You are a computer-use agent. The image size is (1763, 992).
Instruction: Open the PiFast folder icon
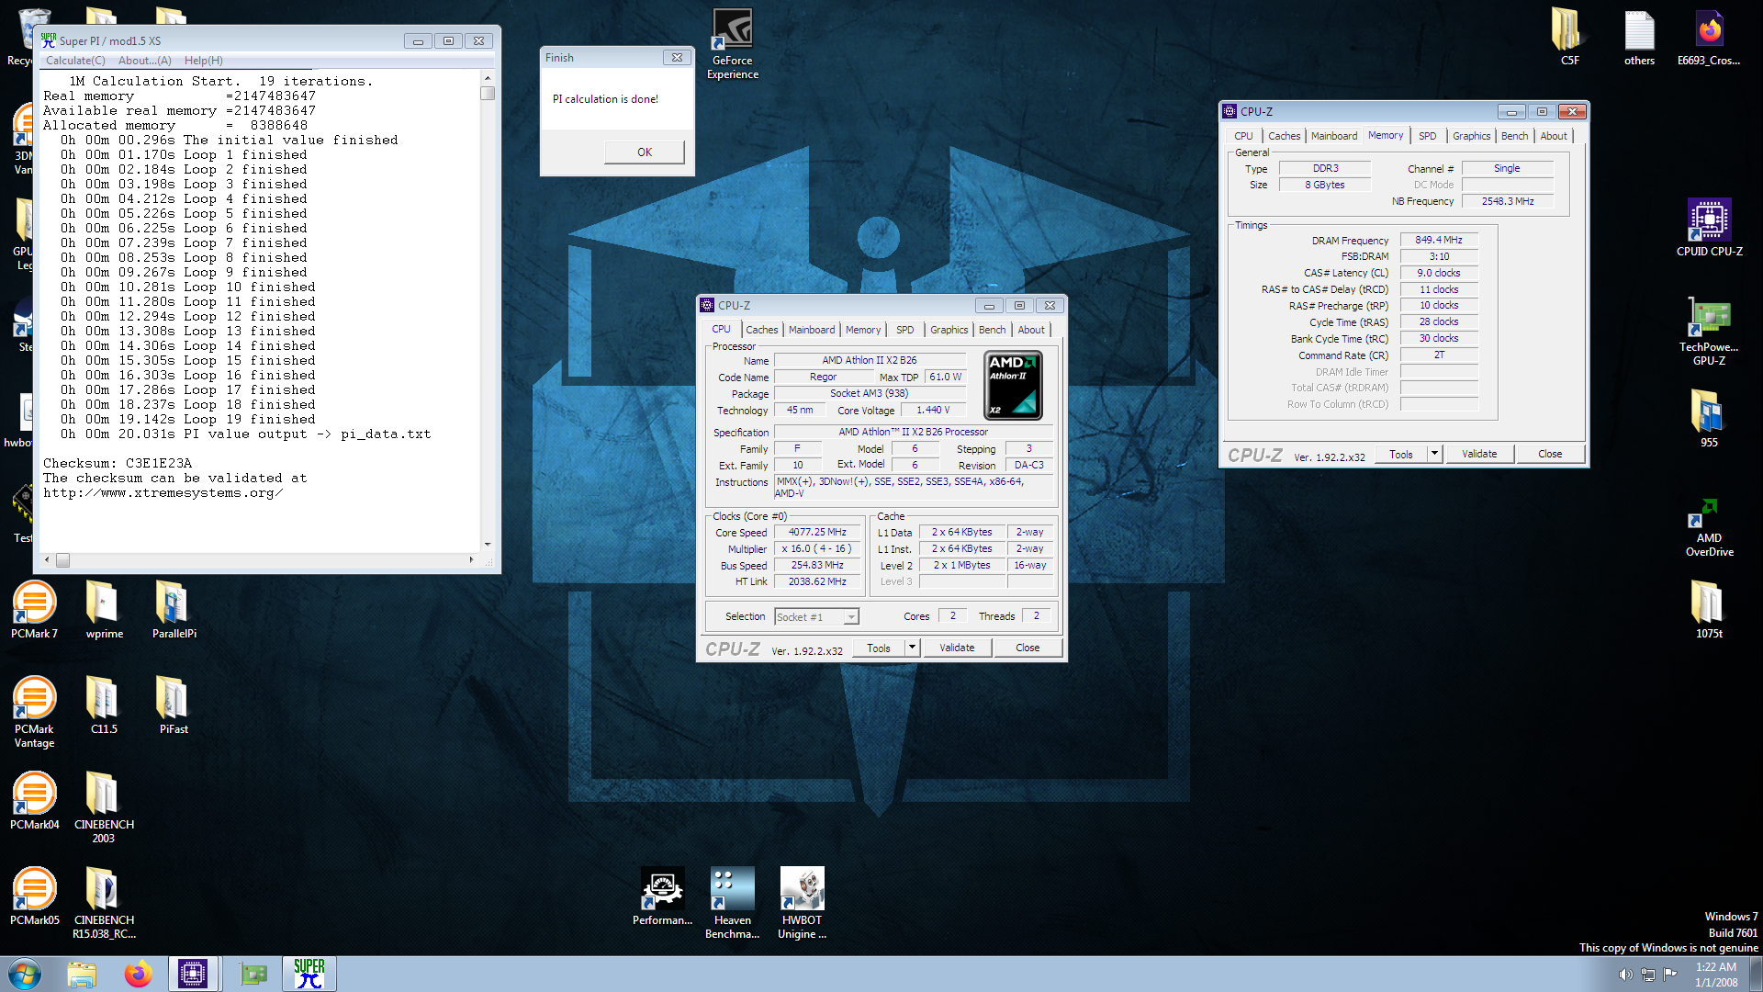(174, 705)
